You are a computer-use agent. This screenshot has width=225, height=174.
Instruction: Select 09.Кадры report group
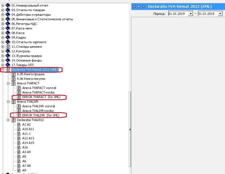(x=19, y=37)
